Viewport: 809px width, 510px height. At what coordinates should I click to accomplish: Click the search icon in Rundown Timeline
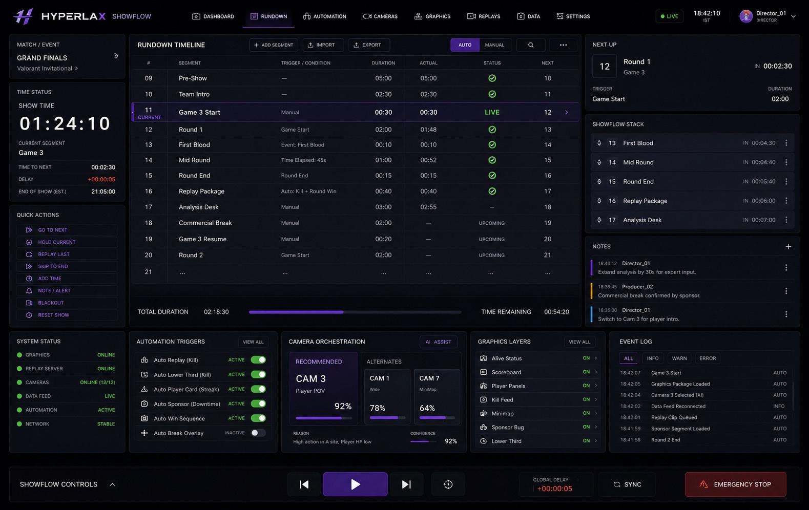click(531, 45)
